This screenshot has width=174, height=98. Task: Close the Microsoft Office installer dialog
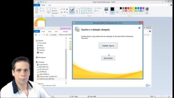click(141, 23)
